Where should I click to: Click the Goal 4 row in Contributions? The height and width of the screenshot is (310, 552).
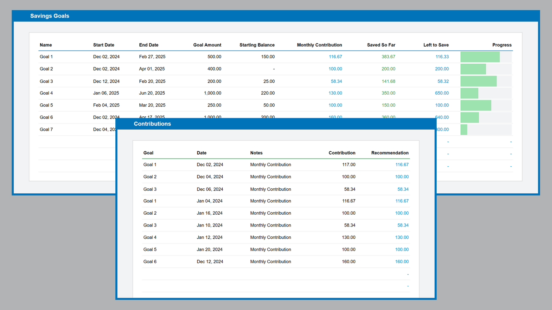pyautogui.click(x=276, y=238)
